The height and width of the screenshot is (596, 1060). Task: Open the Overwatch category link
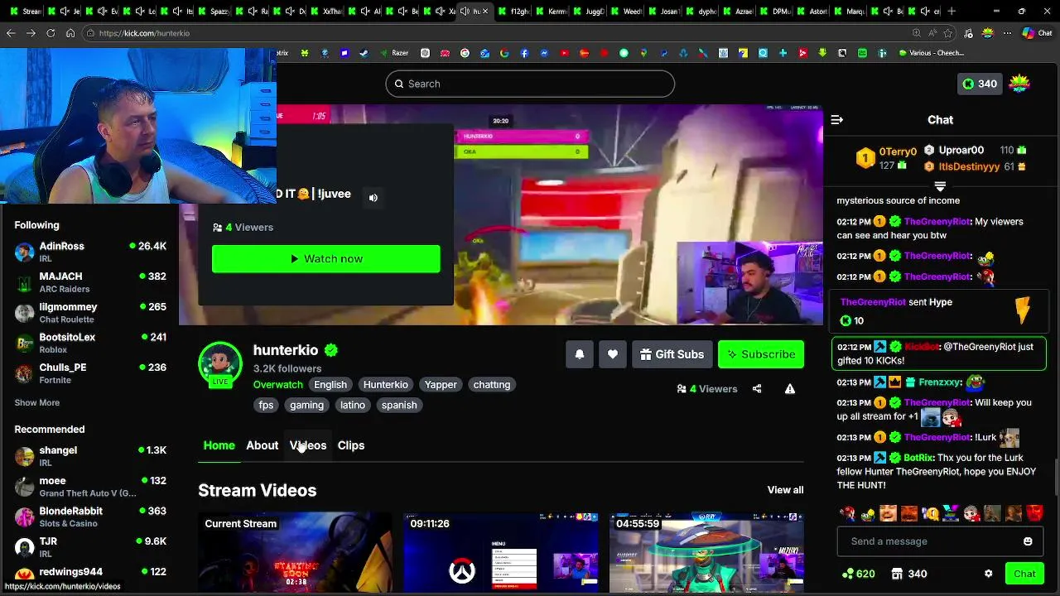278,385
